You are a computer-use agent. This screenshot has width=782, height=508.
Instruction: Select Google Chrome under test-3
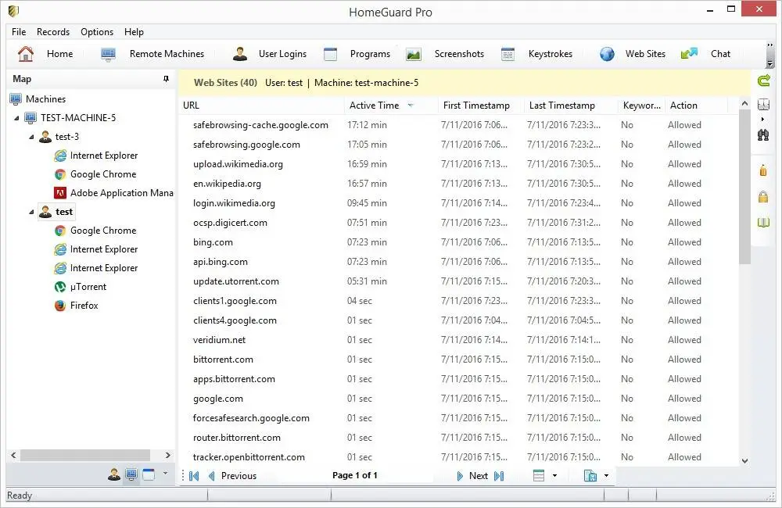[95, 174]
